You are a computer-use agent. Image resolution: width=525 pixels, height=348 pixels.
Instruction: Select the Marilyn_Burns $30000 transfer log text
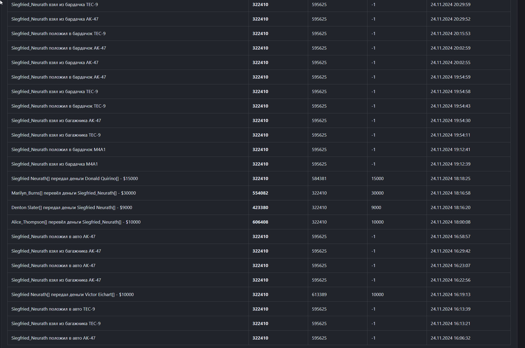(x=73, y=193)
